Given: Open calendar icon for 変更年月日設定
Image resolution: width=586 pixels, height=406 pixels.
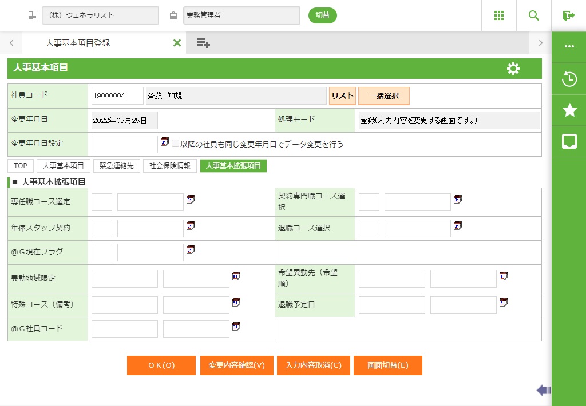Looking at the screenshot, I should 165,142.
